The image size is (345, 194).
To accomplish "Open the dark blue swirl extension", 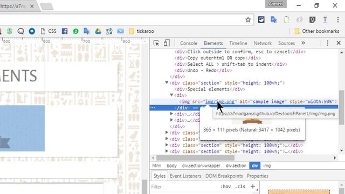I will click(x=261, y=20).
